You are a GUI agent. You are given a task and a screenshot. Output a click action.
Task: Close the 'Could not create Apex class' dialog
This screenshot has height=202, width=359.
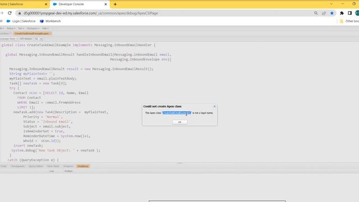click(214, 106)
